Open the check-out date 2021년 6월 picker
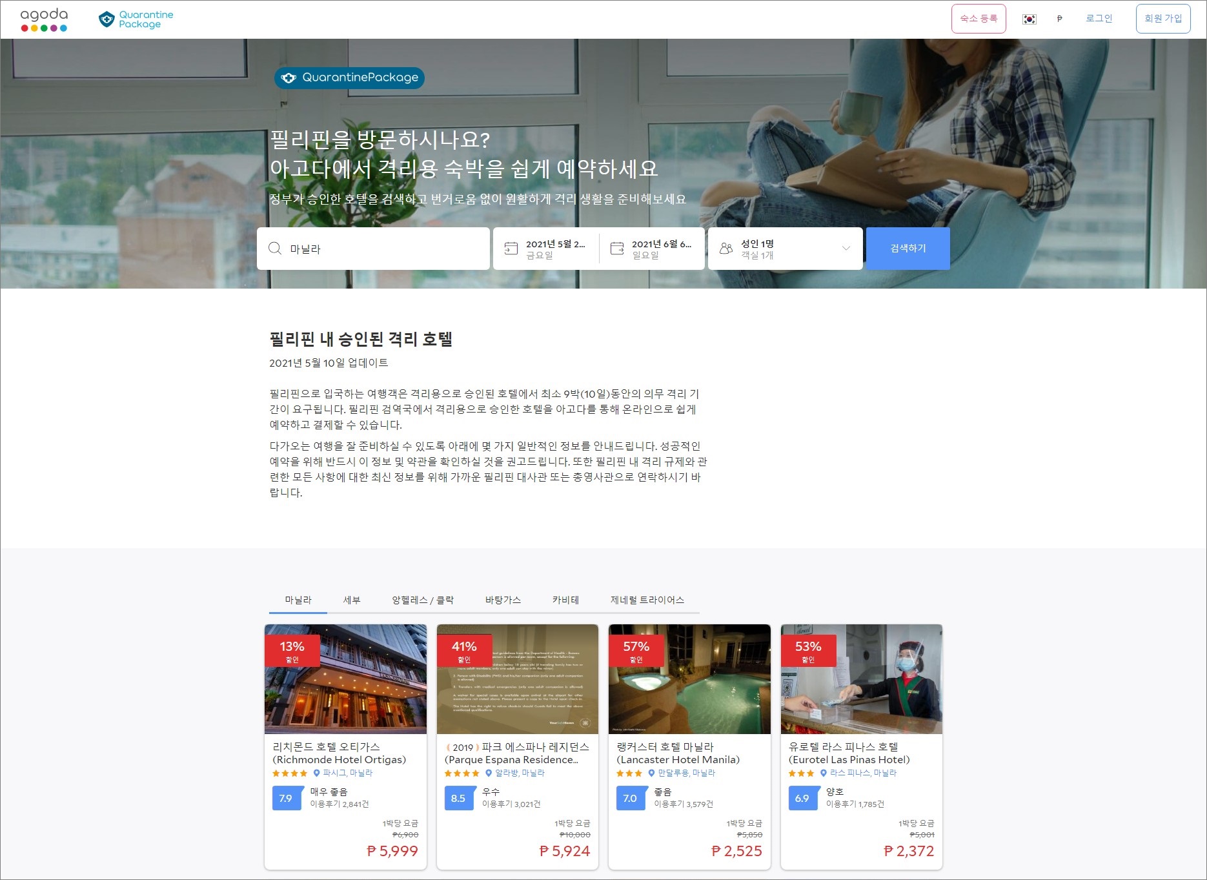Screen dimensions: 1207x880 click(x=652, y=249)
